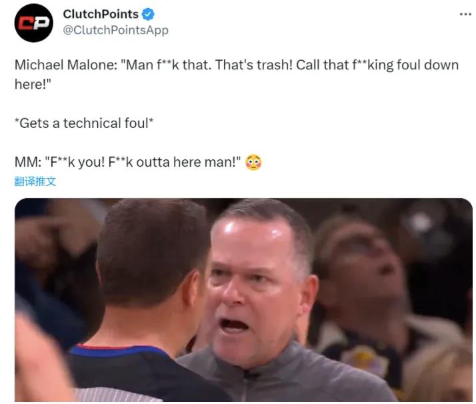
Task: Click the "*Gets a technical foul*" line
Action: tap(84, 123)
